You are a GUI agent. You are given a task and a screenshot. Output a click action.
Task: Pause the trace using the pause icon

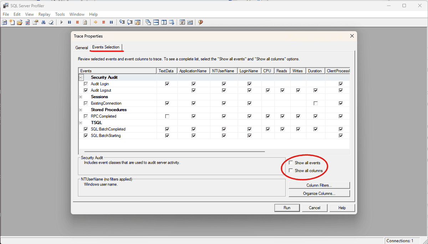tap(69, 22)
